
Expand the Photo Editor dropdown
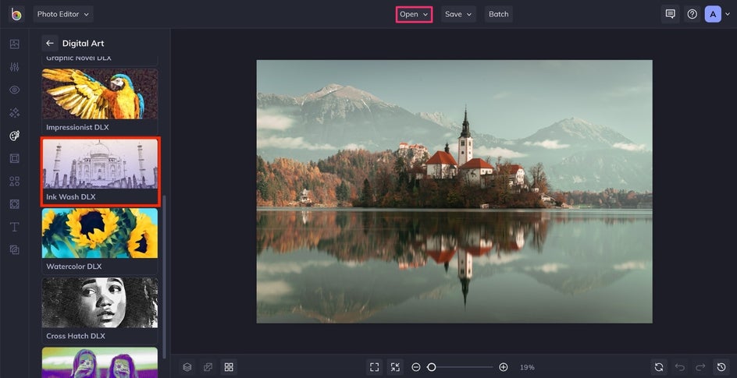point(63,14)
